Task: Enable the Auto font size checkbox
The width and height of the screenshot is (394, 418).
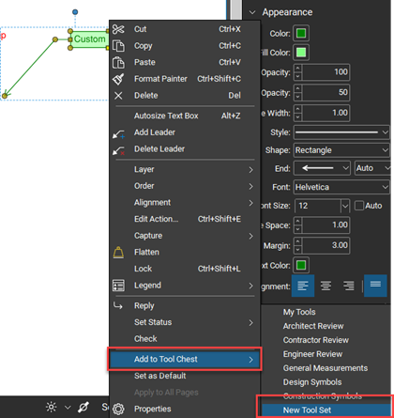Action: tap(359, 206)
